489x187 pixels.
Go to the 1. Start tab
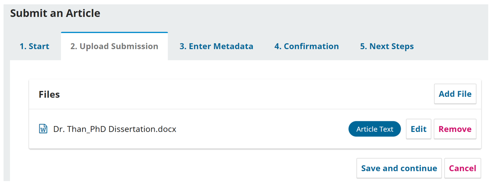[x=34, y=46]
